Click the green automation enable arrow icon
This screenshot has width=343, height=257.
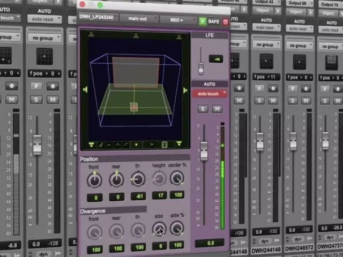203,21
